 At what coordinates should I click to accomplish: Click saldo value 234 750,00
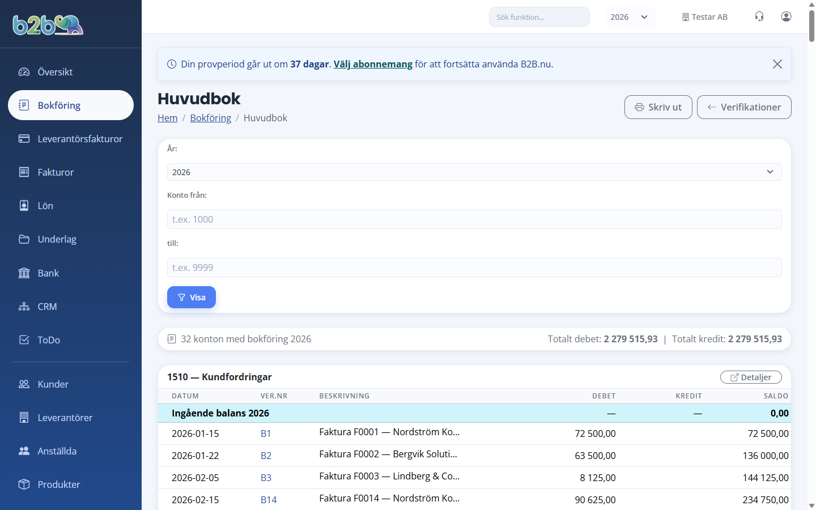tap(766, 500)
